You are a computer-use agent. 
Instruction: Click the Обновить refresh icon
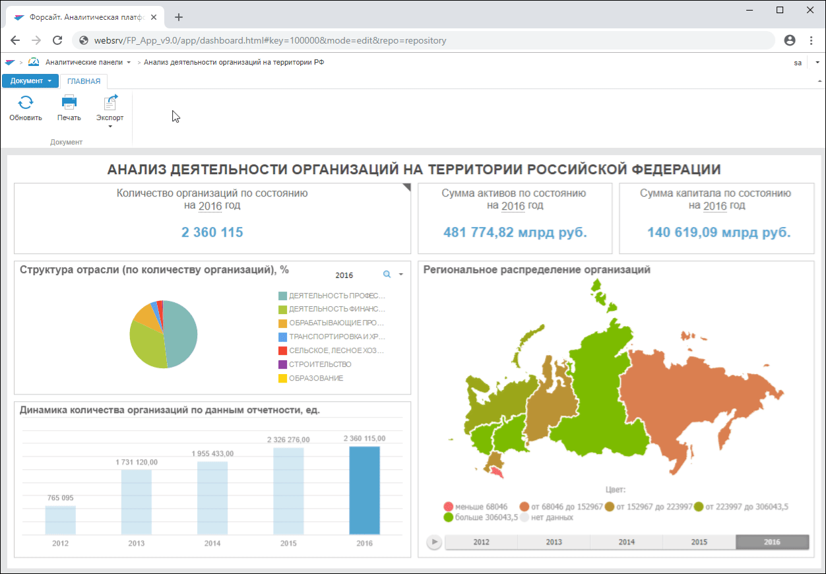point(26,102)
